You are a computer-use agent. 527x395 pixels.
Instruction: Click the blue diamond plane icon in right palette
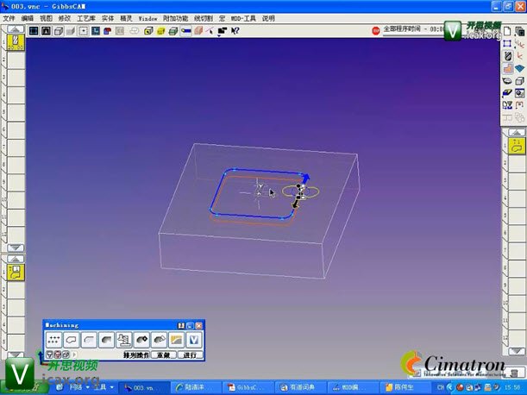pos(519,69)
